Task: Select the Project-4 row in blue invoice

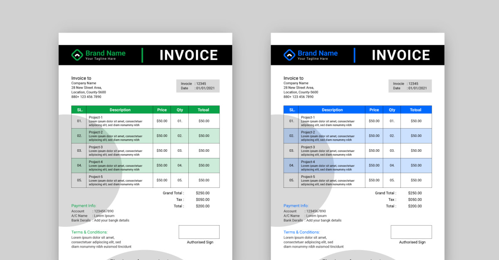Action: click(x=358, y=165)
